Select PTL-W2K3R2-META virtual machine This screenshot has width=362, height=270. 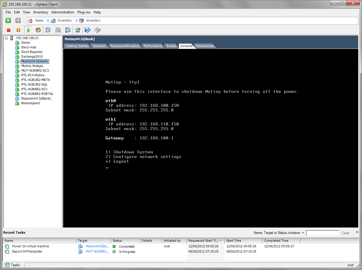pyautogui.click(x=36, y=80)
